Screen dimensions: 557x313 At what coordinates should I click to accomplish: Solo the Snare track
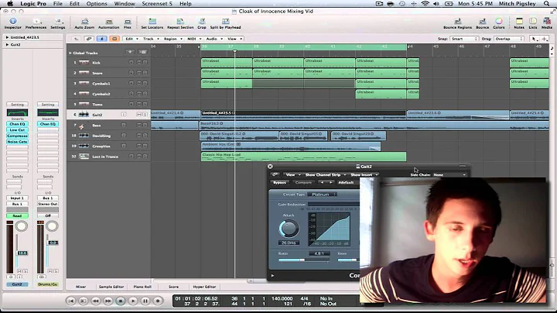[145, 73]
